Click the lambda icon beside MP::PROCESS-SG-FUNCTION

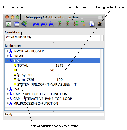(11, 103)
